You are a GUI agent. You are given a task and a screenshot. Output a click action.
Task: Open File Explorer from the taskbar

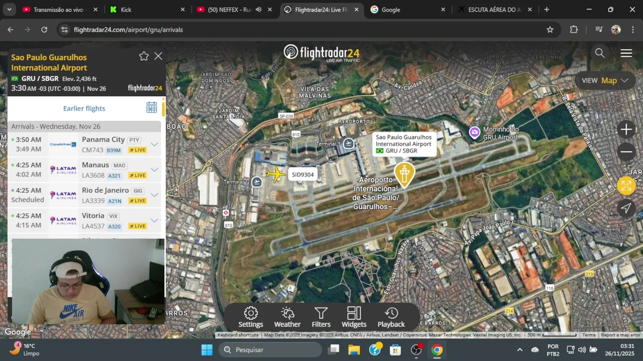(354, 350)
